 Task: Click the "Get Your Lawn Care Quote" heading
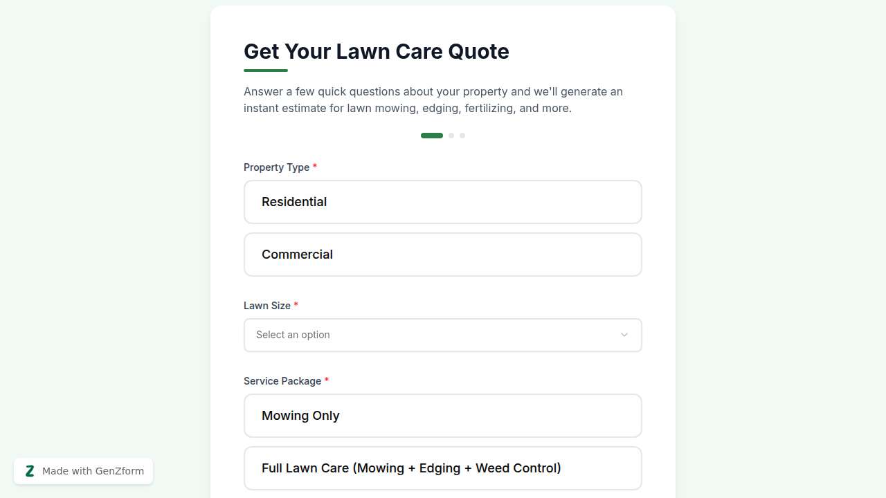point(376,51)
